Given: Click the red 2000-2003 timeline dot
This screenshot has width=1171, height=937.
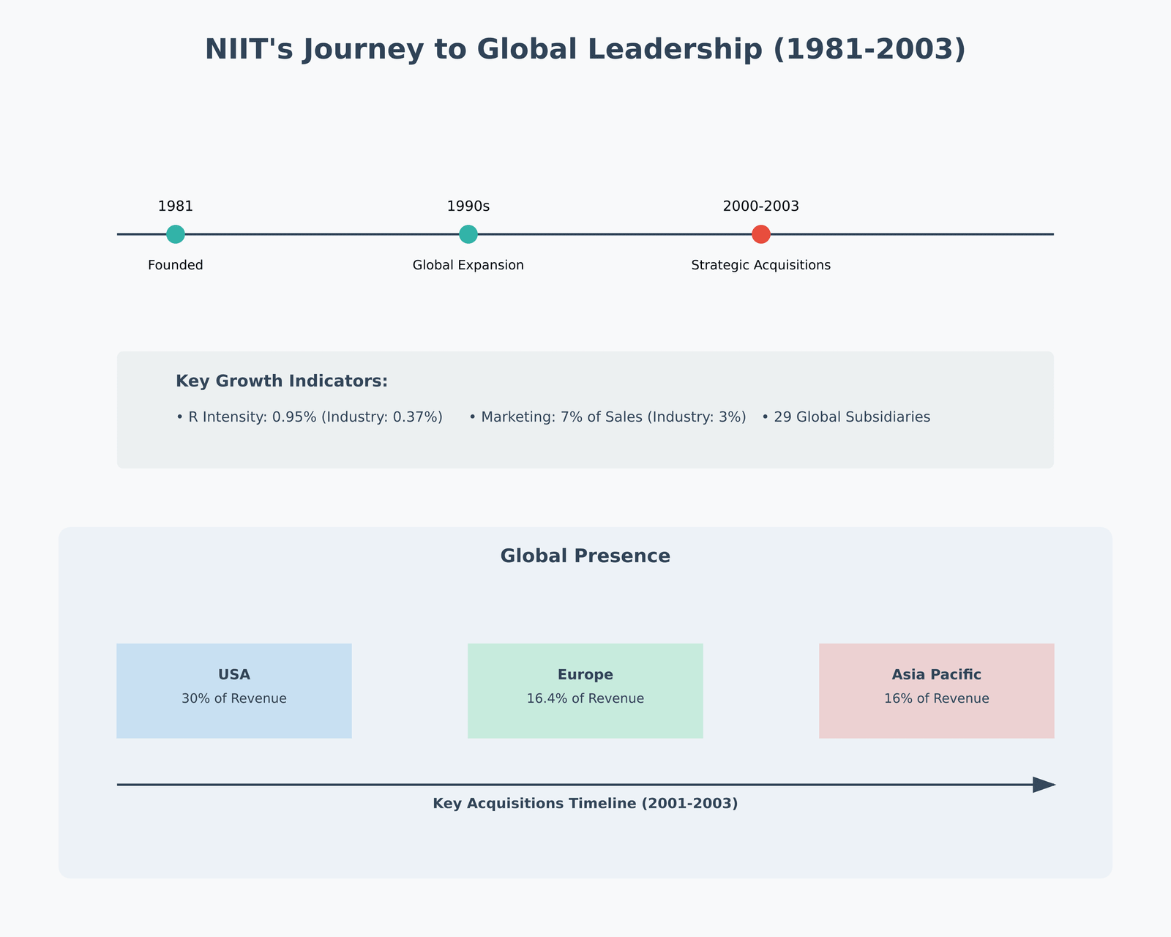Looking at the screenshot, I should click(761, 234).
